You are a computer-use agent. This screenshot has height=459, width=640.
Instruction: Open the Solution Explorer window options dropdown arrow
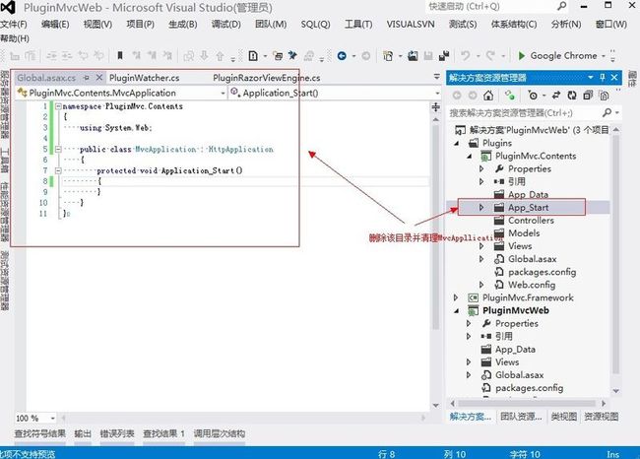coord(590,77)
